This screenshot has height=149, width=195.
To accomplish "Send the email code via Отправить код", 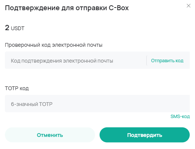I will coord(167,61).
